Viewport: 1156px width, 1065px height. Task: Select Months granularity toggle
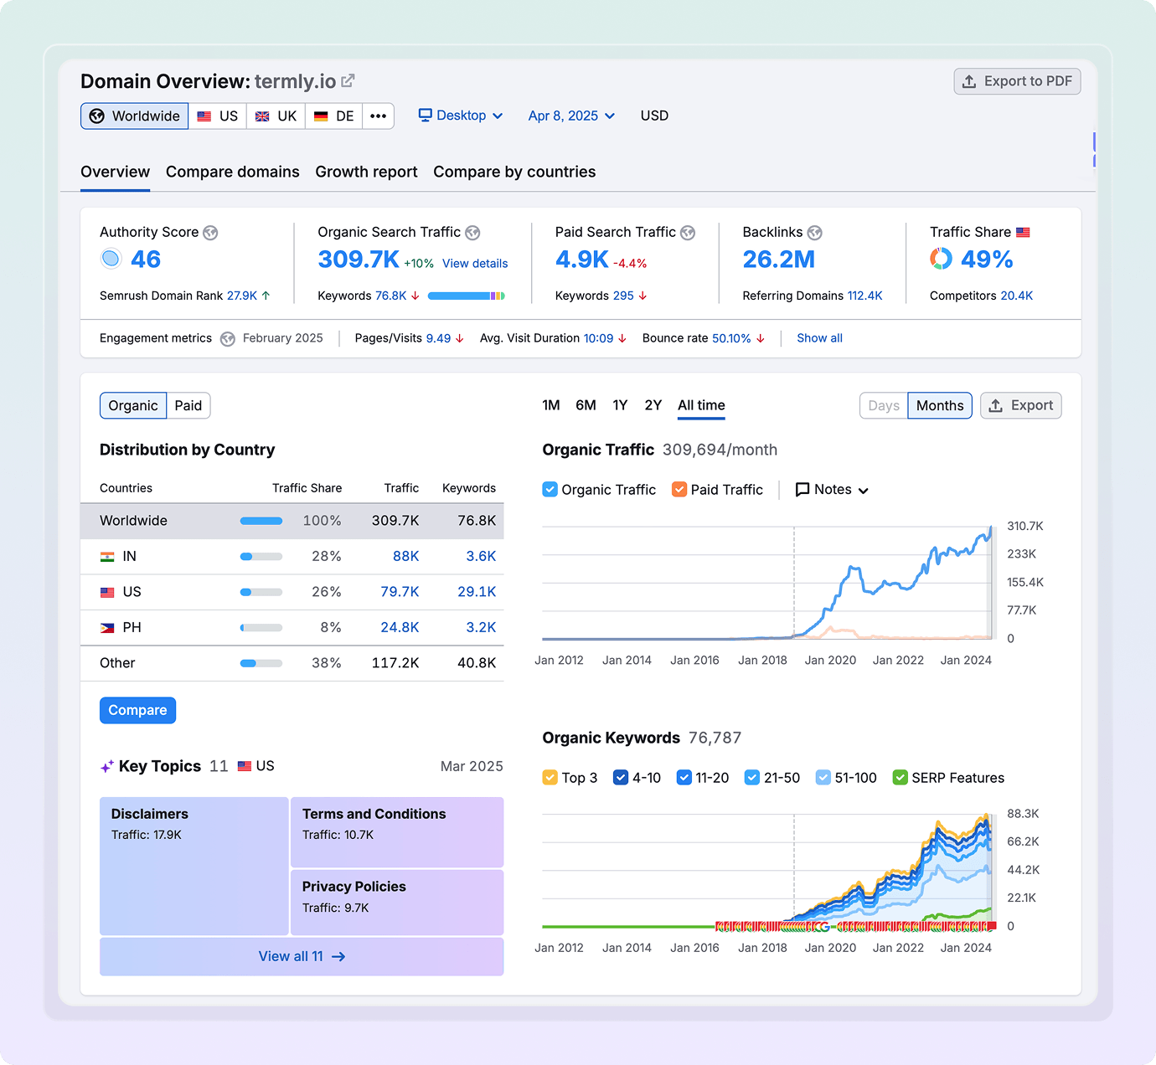pyautogui.click(x=940, y=406)
